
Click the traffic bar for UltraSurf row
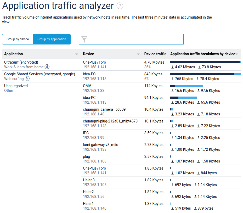tap(206, 62)
